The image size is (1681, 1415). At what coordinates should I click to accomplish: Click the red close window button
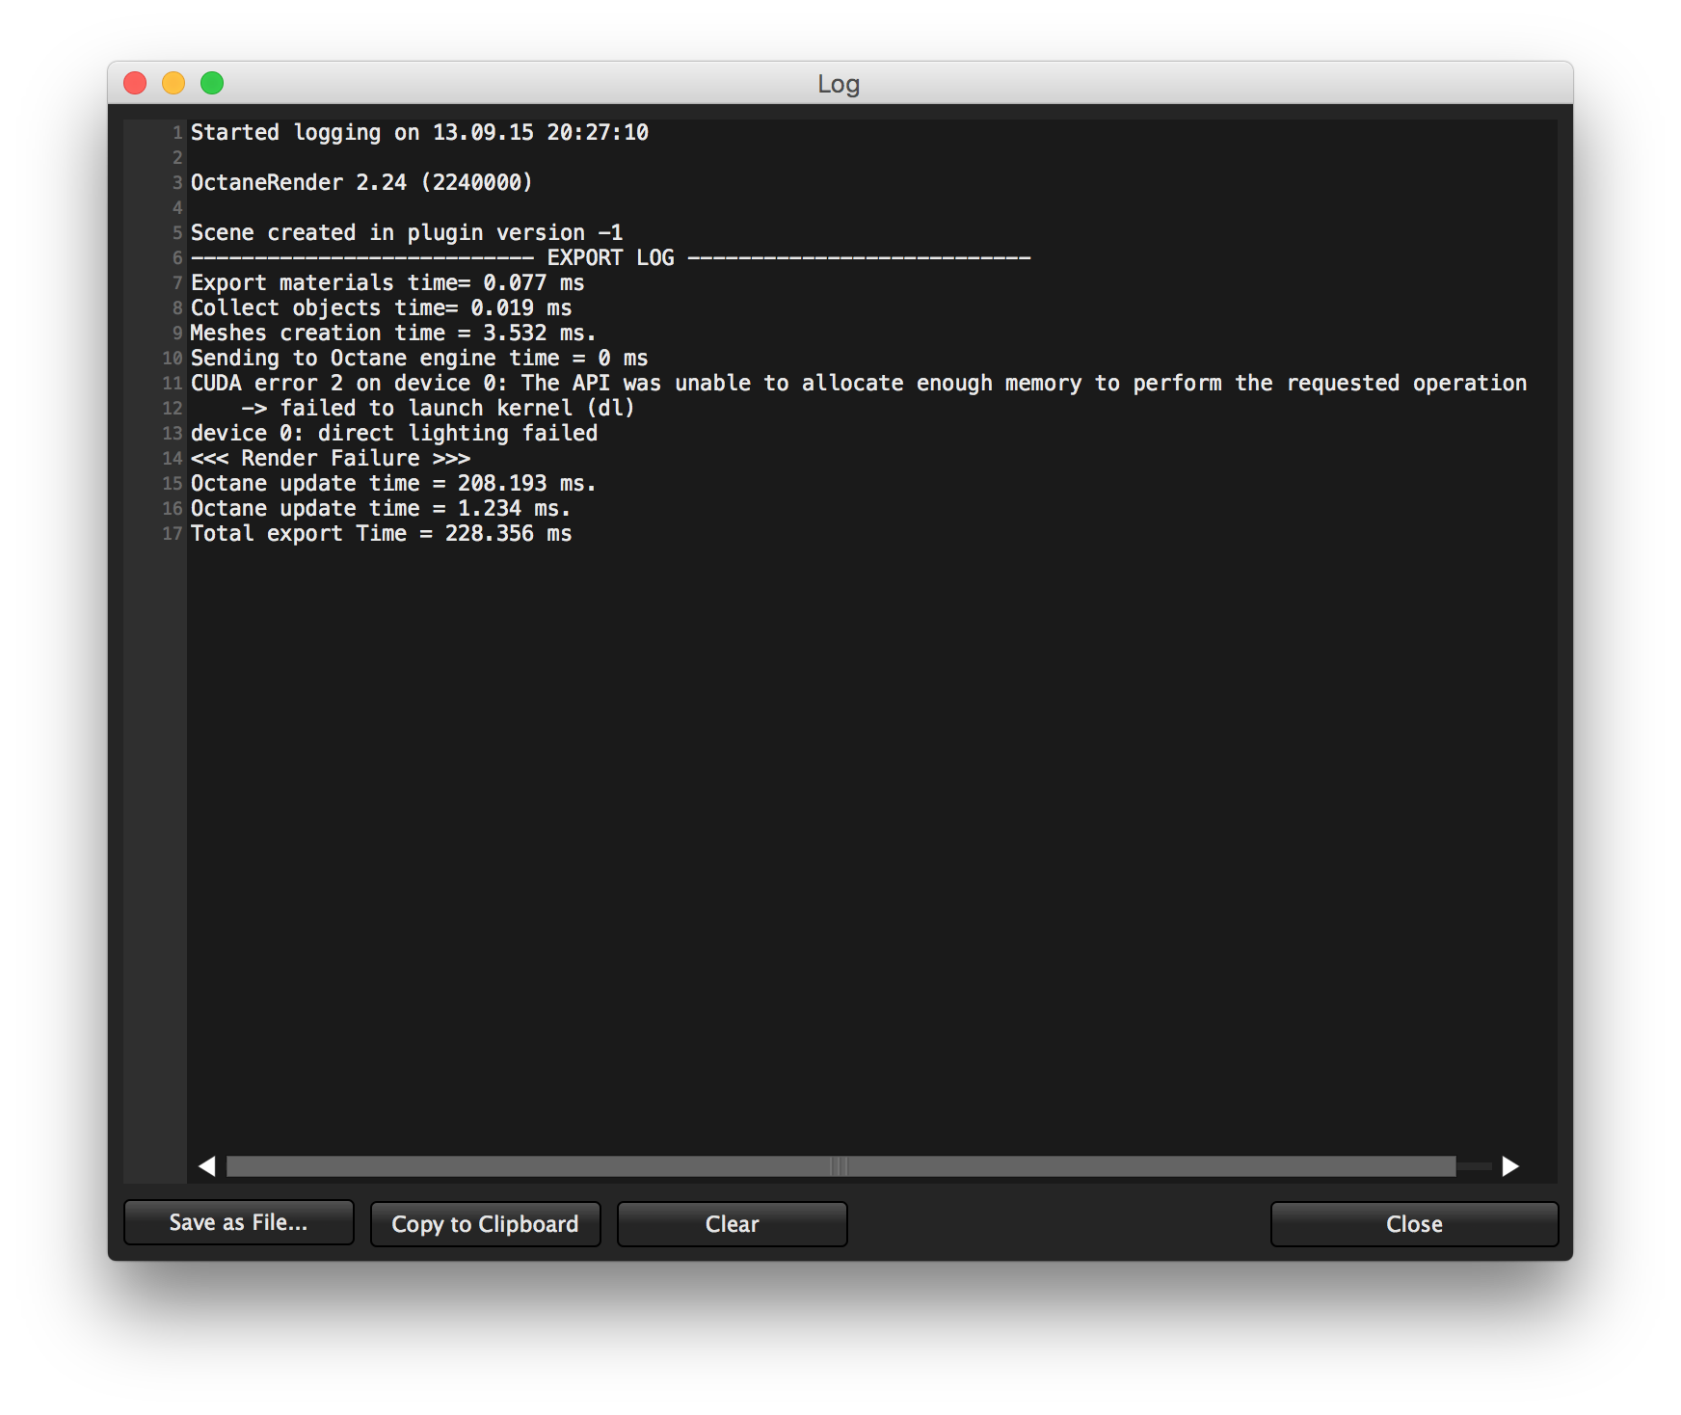(x=135, y=83)
